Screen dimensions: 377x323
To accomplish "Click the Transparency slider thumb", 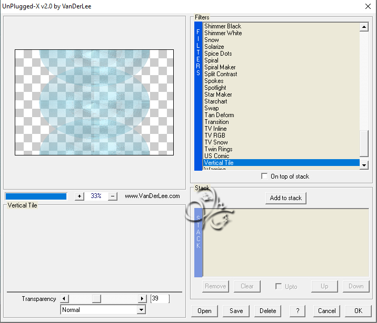I will tap(96, 298).
